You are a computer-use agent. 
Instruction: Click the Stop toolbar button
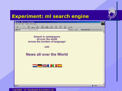click(29, 27)
